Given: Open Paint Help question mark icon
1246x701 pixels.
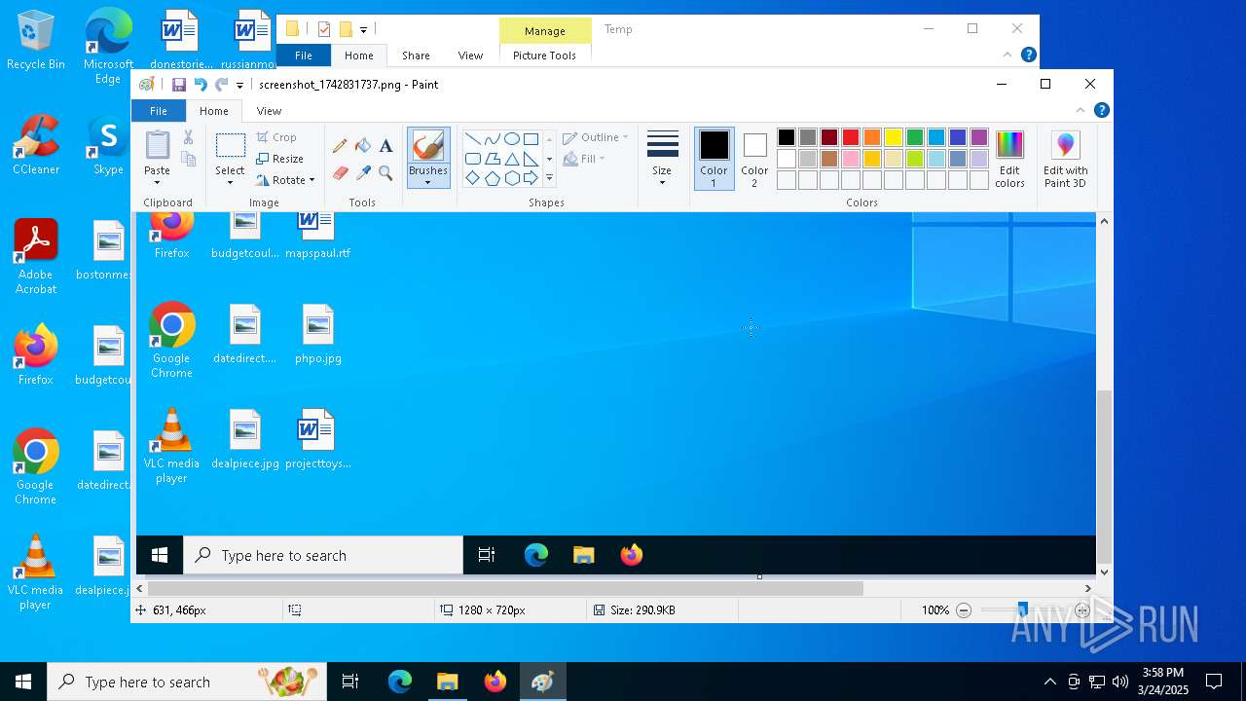Looking at the screenshot, I should [1101, 110].
